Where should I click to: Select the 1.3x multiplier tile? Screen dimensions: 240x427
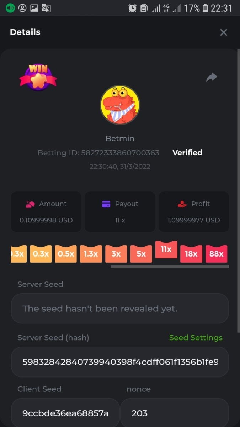click(x=91, y=254)
